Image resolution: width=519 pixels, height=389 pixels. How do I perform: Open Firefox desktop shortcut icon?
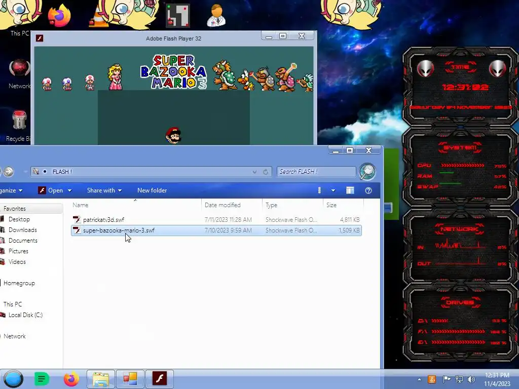[x=59, y=16]
